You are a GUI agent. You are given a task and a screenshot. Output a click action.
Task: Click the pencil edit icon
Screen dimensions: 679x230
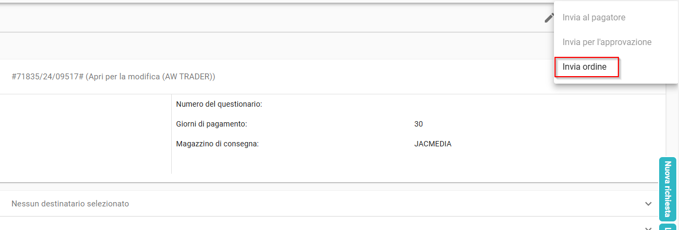(549, 18)
